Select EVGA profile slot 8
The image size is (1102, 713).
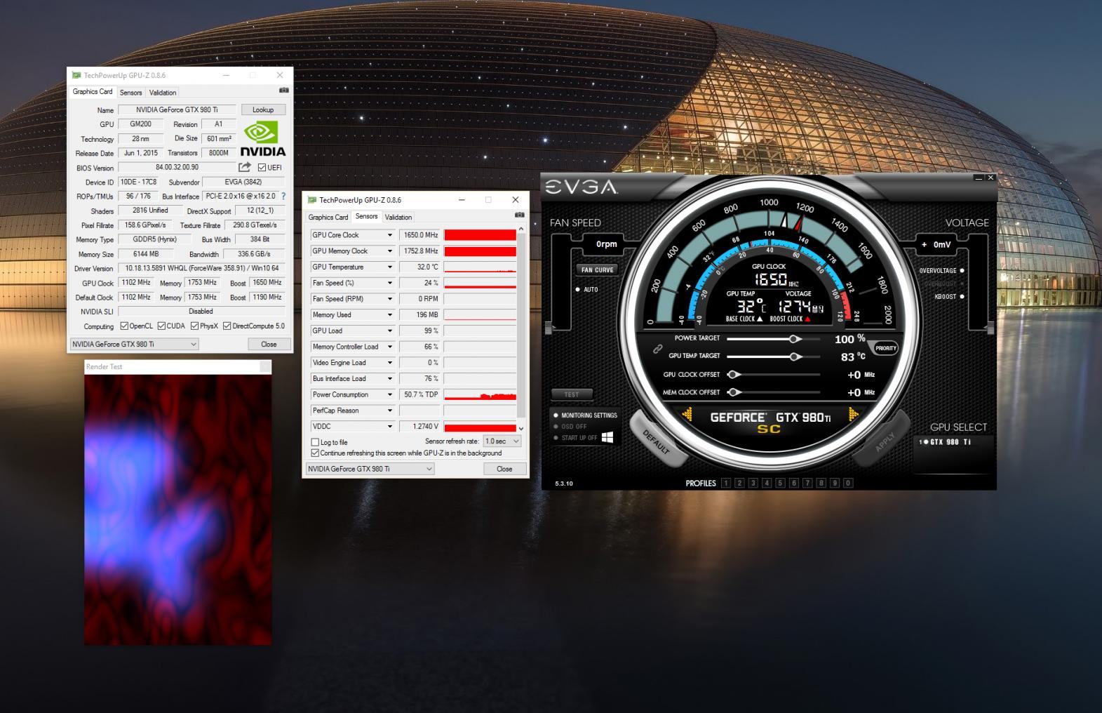821,483
